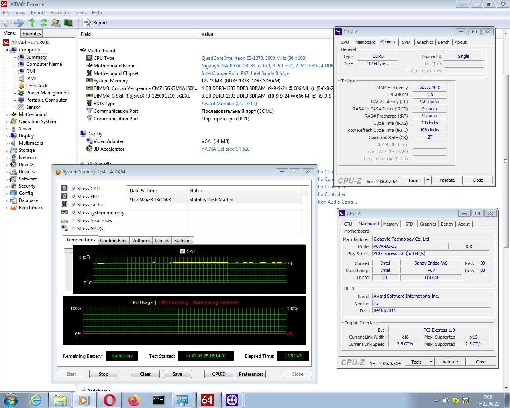Open the SPD tab in top CPU-Z
Screen dimensions: 510x408
(406, 42)
